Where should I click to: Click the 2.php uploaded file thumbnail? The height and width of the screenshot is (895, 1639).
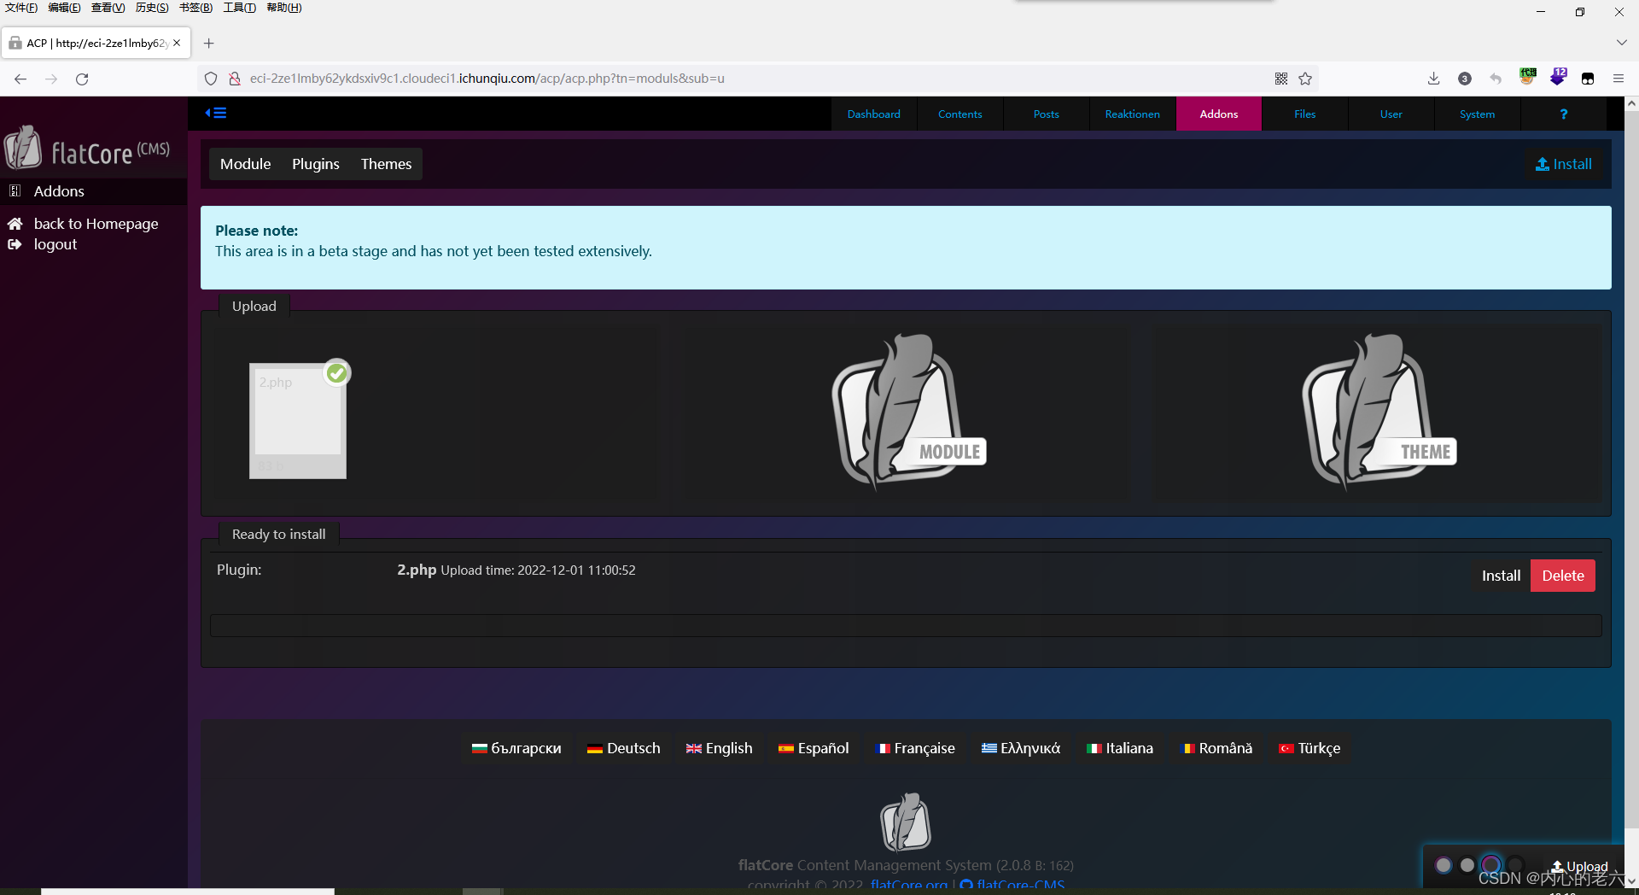click(x=298, y=421)
